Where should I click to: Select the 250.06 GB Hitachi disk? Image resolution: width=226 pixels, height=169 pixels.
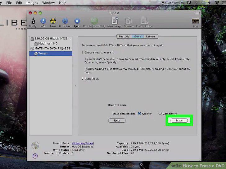pos(51,38)
